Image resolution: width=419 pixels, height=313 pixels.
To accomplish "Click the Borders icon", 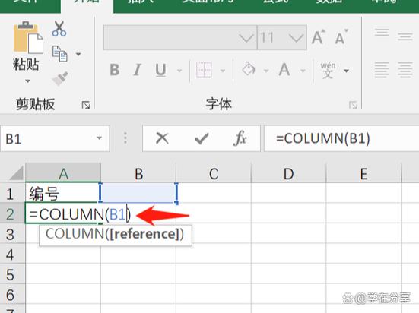I will [204, 70].
